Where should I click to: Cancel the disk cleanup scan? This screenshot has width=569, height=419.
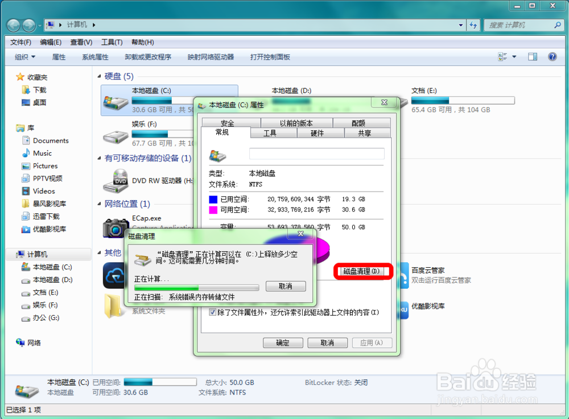[x=286, y=286]
